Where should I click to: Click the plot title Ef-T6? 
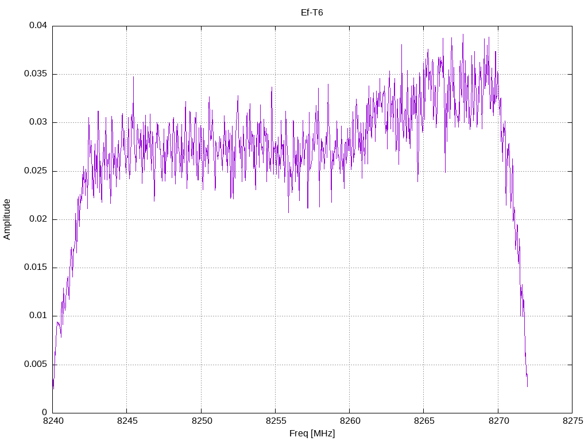pos(312,13)
